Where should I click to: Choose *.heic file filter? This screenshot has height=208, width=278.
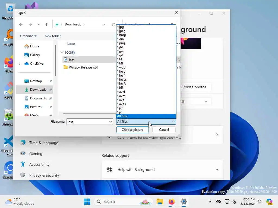[146, 71]
